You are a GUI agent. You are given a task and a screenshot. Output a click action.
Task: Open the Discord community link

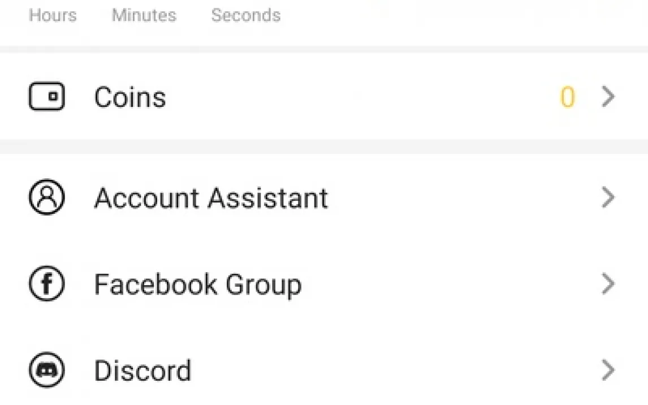point(142,371)
